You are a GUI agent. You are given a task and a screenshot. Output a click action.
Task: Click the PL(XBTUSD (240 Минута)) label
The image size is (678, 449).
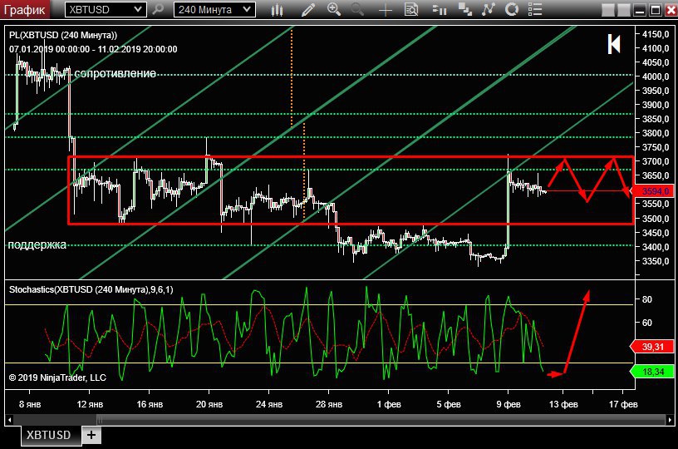(x=63, y=35)
